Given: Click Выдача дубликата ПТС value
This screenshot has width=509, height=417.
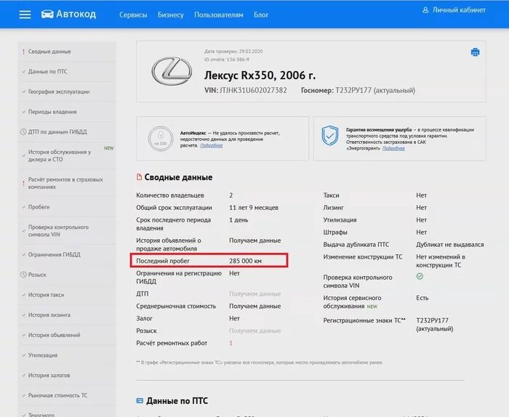Looking at the screenshot, I should [450, 245].
